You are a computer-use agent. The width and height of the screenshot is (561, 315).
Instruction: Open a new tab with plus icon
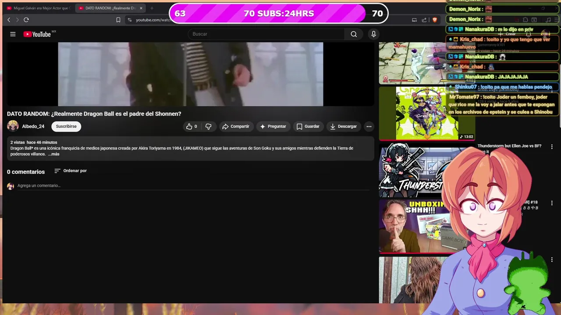[x=152, y=8]
